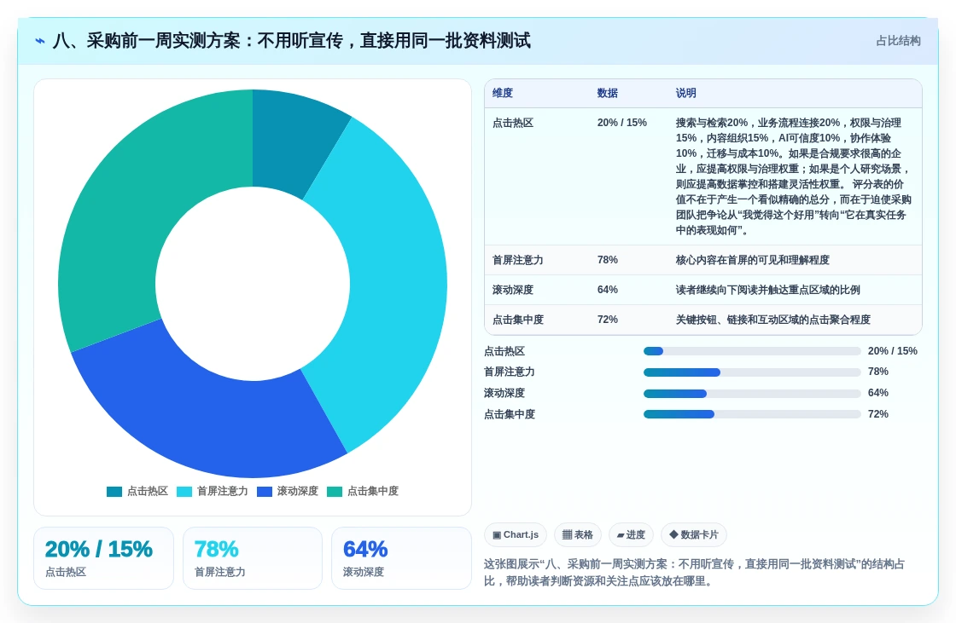Click the 表格 tag chip
The width and height of the screenshot is (956, 623).
[x=577, y=534]
